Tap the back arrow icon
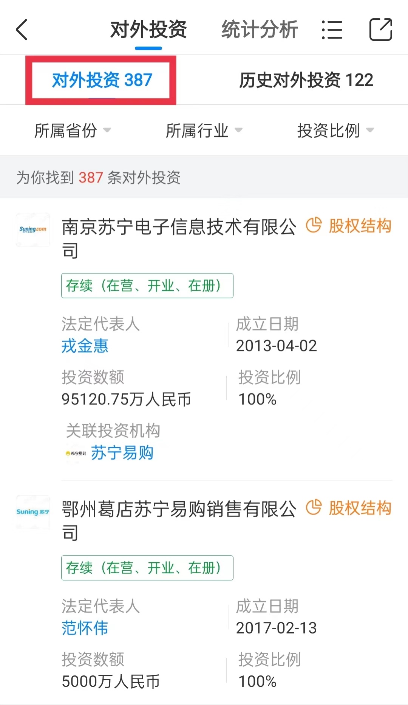The image size is (408, 705). [22, 30]
